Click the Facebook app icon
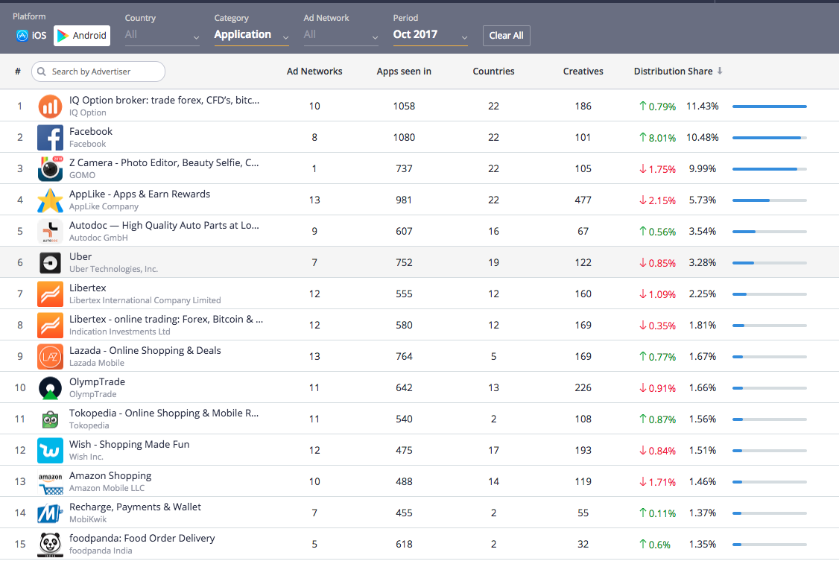Viewport: 839px width, 561px height. tap(50, 137)
